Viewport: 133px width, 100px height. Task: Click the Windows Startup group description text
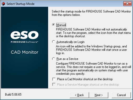point(91,50)
